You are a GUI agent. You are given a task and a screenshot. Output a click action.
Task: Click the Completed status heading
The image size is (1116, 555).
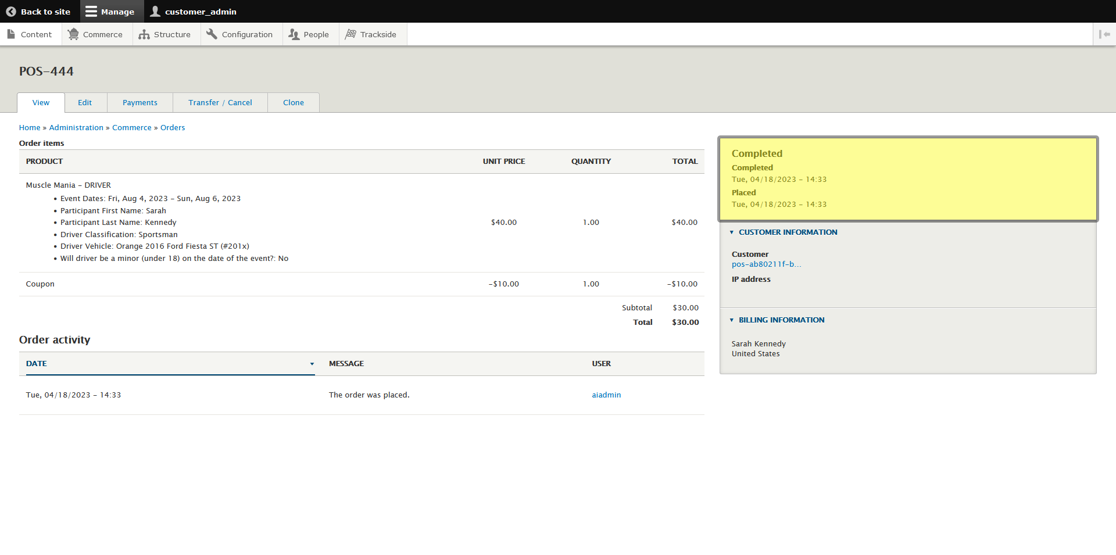click(x=757, y=154)
